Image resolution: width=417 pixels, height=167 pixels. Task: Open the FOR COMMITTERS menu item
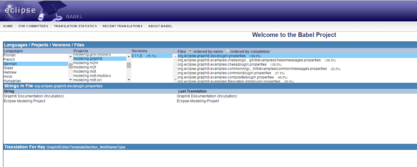click(x=33, y=26)
